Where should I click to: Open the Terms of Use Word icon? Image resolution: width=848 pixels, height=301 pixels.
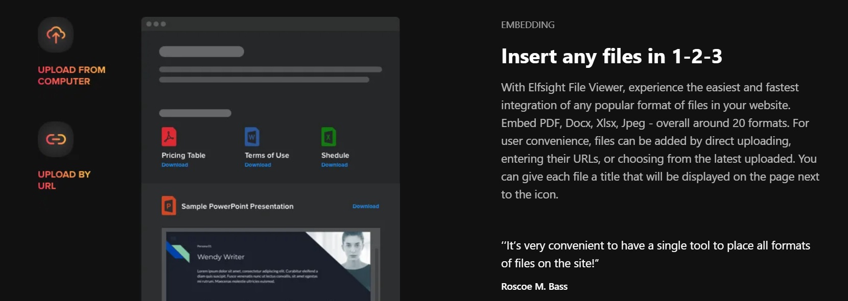pyautogui.click(x=252, y=137)
